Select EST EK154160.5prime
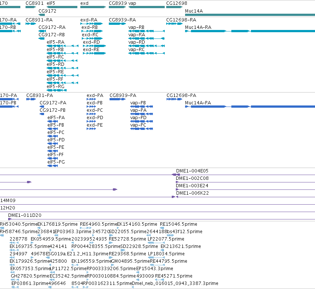315x289 pixels. pos(137,224)
